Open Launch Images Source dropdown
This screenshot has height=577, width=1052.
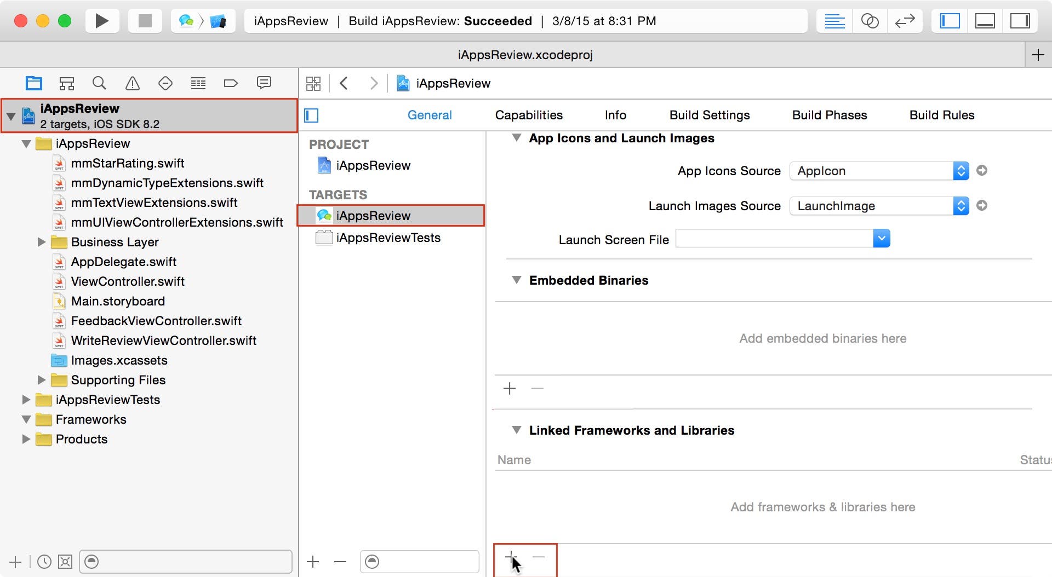coord(879,206)
